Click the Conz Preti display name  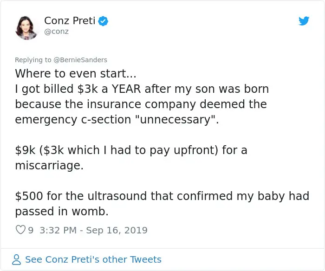pos(69,21)
